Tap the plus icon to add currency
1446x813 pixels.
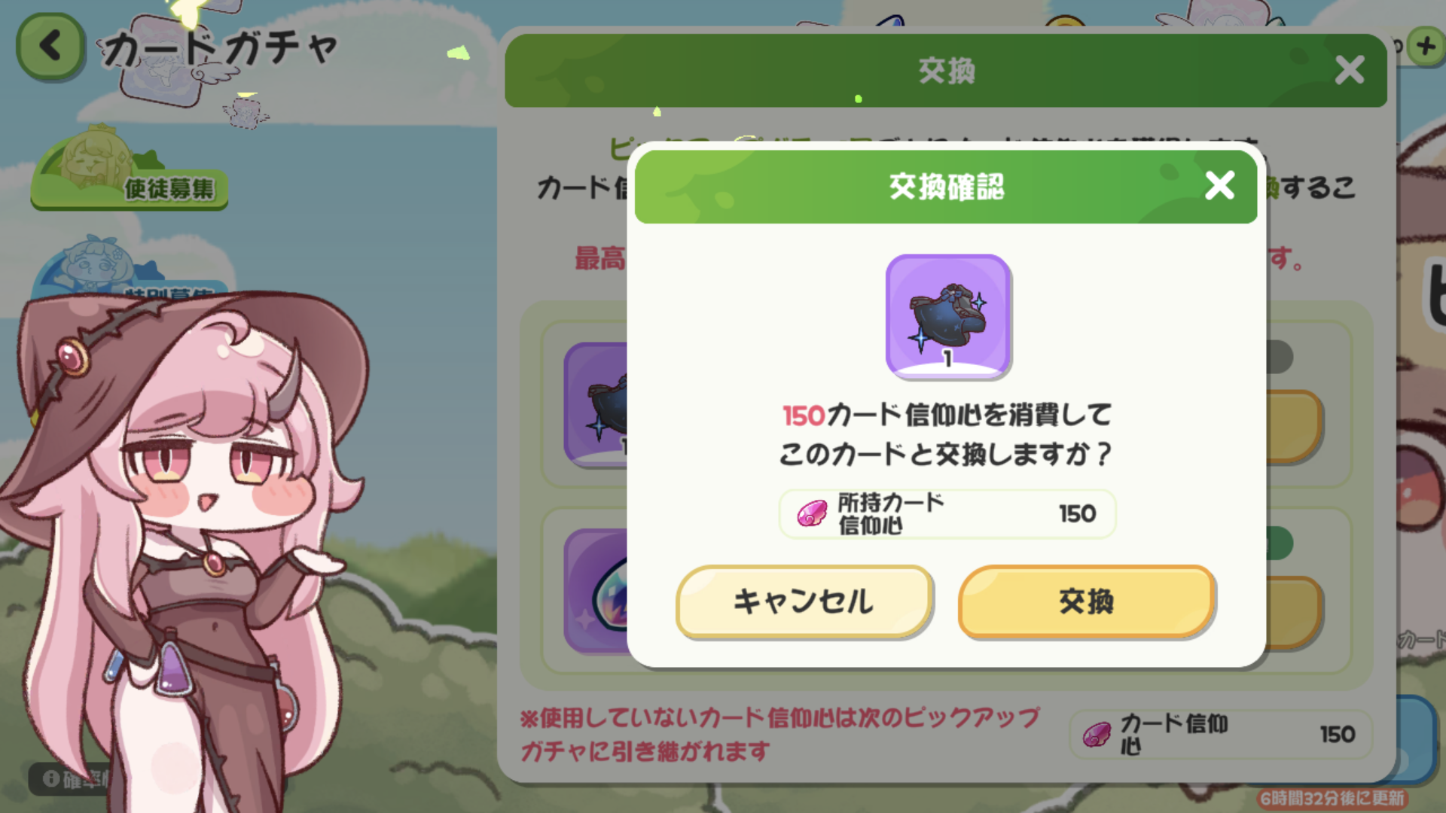[1425, 47]
